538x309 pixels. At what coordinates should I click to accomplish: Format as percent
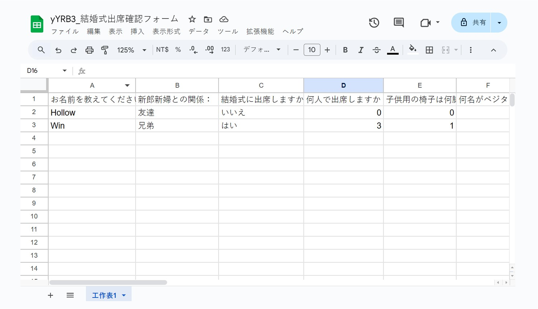(178, 50)
